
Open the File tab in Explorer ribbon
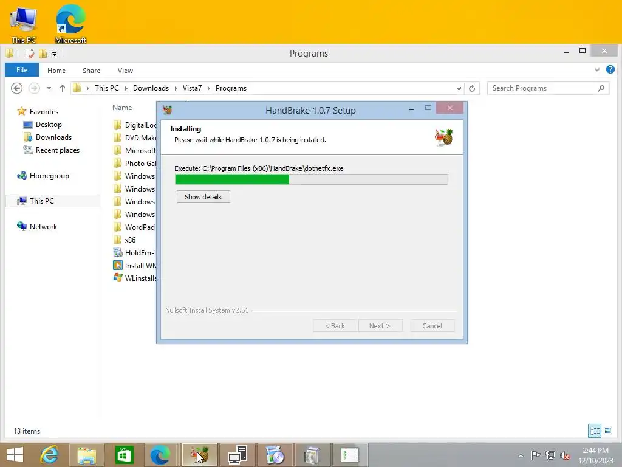(22, 70)
